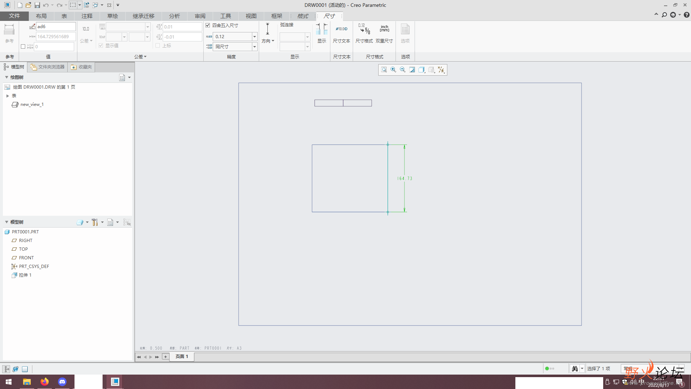Click the display style cube icon
The image size is (691, 389).
click(x=421, y=70)
